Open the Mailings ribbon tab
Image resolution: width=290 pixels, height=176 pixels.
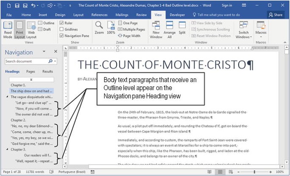[122, 15]
